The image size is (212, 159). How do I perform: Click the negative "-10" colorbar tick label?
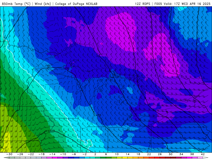pos(63,154)
